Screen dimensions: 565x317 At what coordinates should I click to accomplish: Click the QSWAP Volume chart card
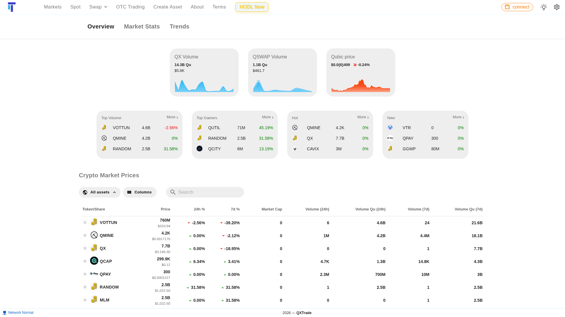click(282, 72)
